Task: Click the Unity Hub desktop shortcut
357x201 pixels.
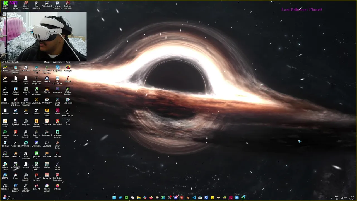Action: coord(26,122)
